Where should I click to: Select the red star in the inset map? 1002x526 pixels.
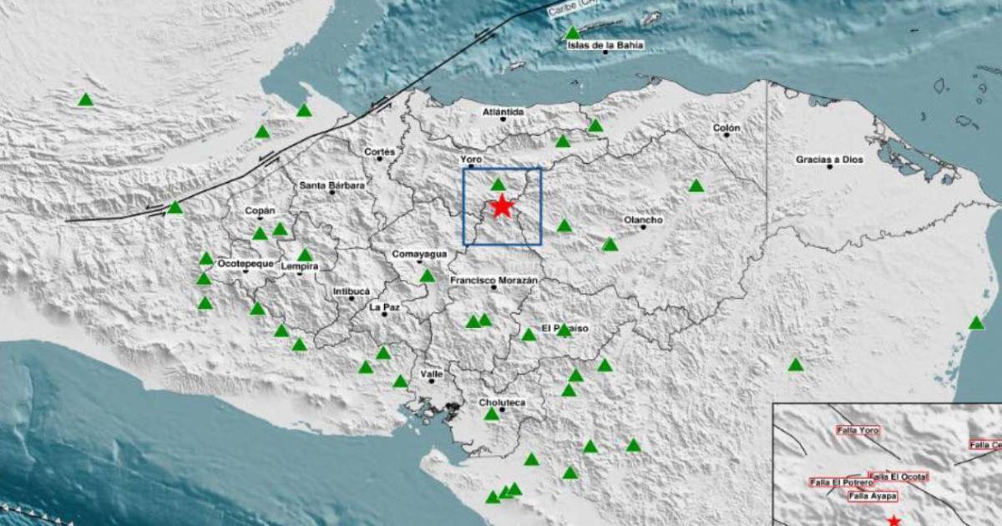[x=893, y=520]
